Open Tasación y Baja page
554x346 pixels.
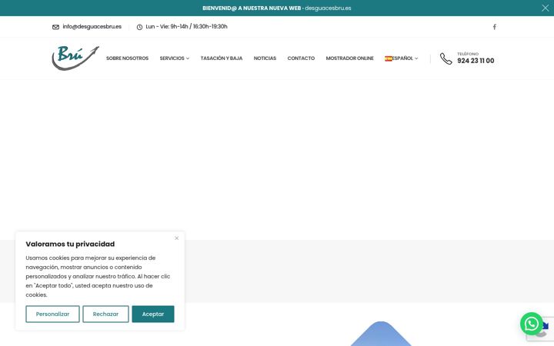222,58
